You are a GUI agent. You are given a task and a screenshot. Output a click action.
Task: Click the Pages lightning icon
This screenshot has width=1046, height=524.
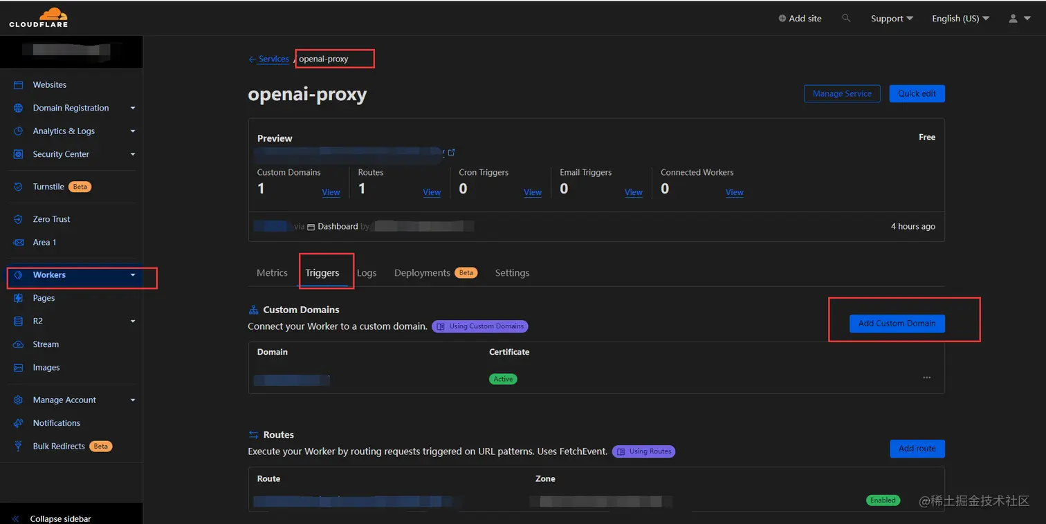pos(19,298)
